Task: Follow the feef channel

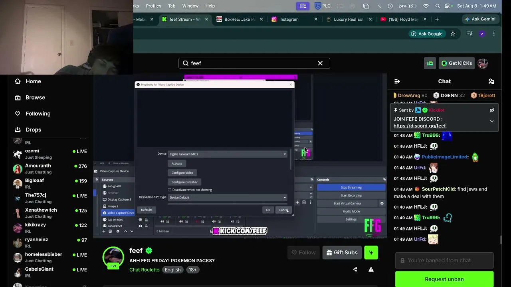Action: [303, 252]
